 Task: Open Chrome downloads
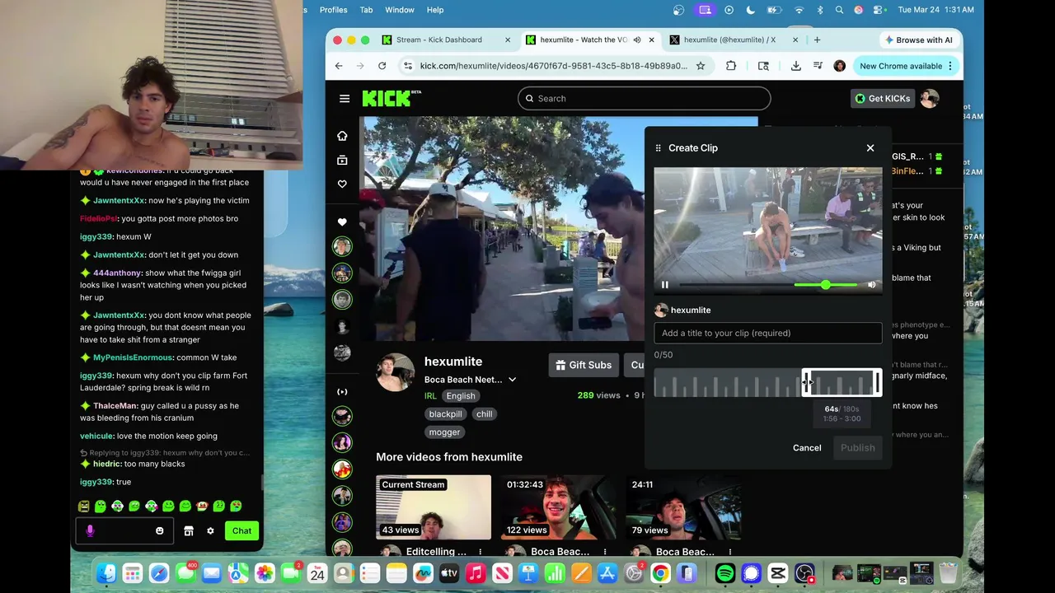(795, 66)
